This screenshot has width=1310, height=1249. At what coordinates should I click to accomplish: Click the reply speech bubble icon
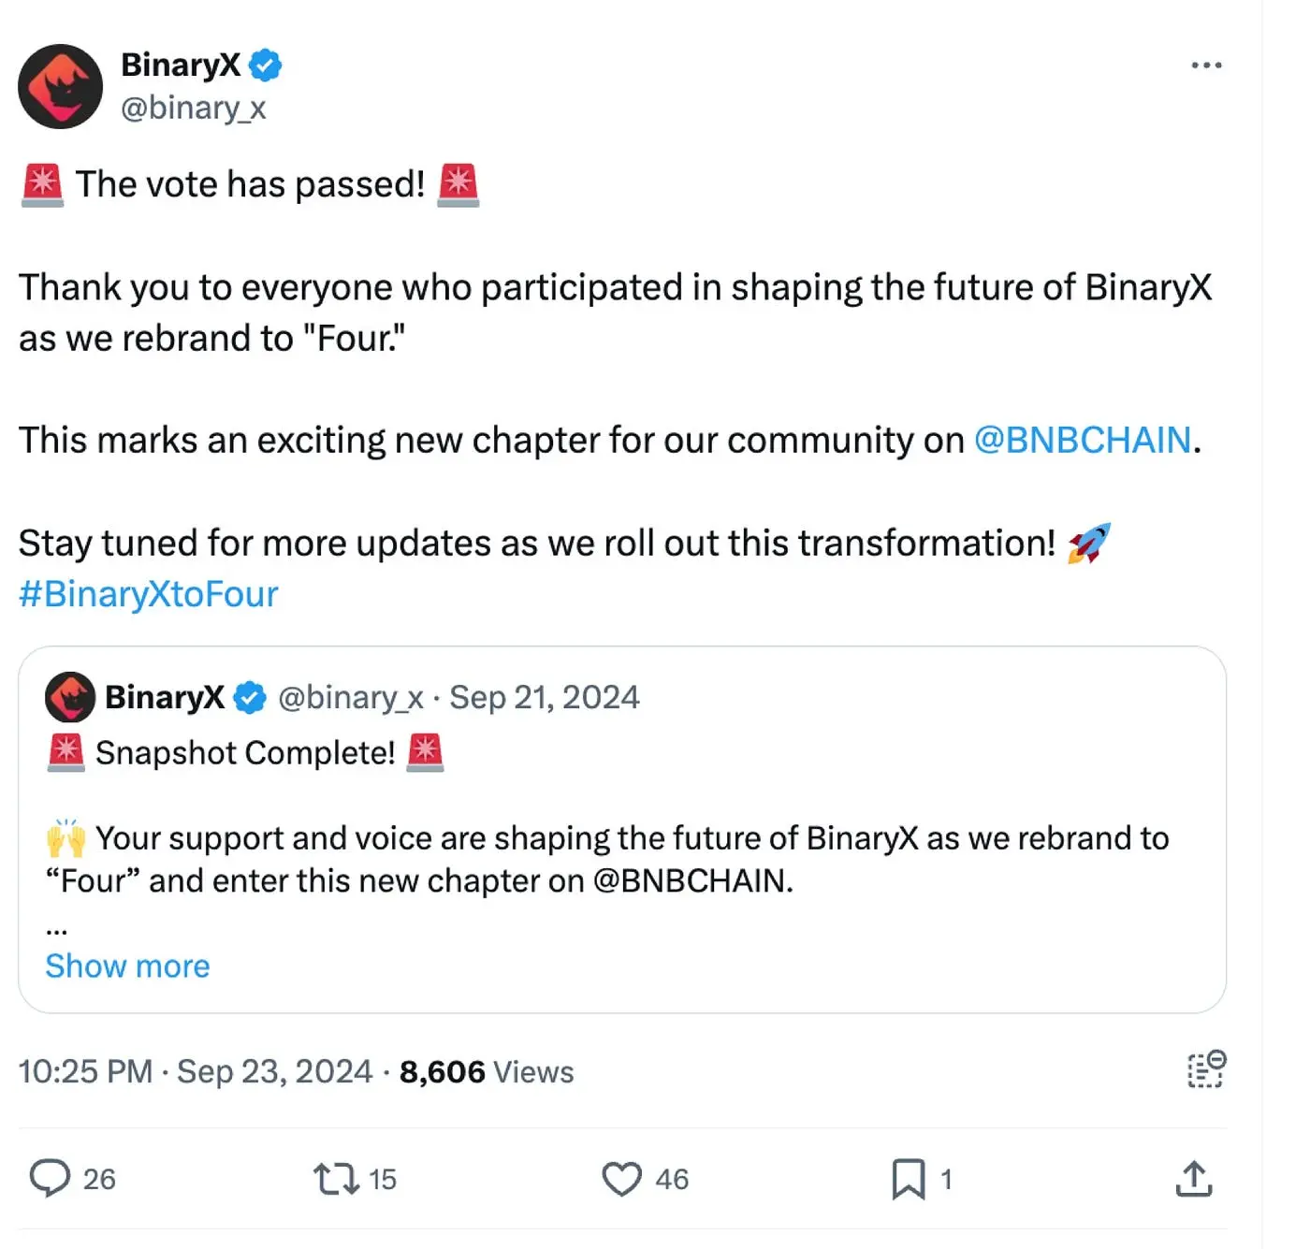pos(50,1178)
